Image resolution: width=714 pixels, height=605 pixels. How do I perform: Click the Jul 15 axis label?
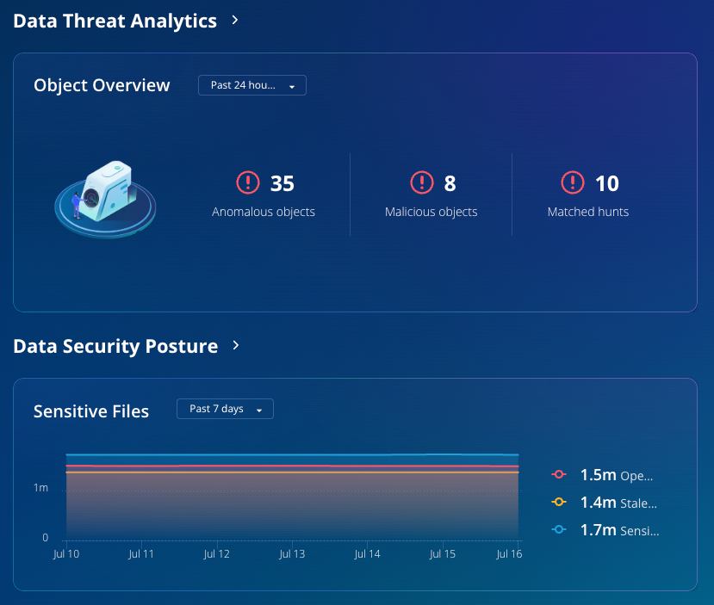click(443, 554)
